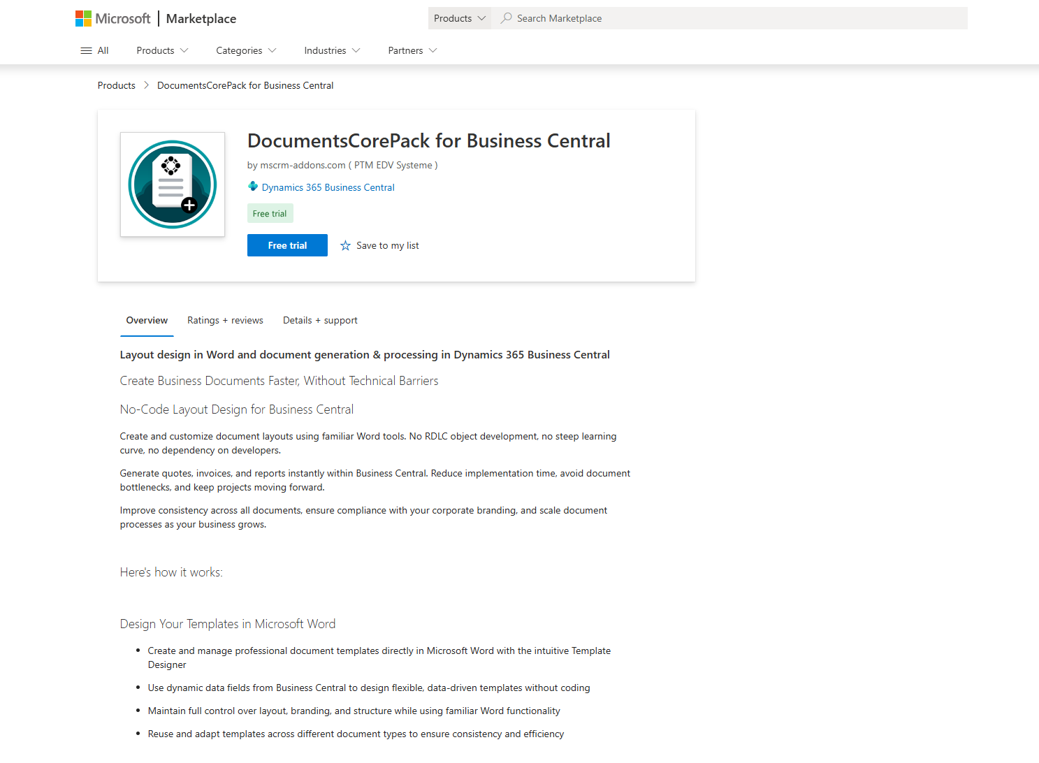Click the green Free trial badge

270,214
